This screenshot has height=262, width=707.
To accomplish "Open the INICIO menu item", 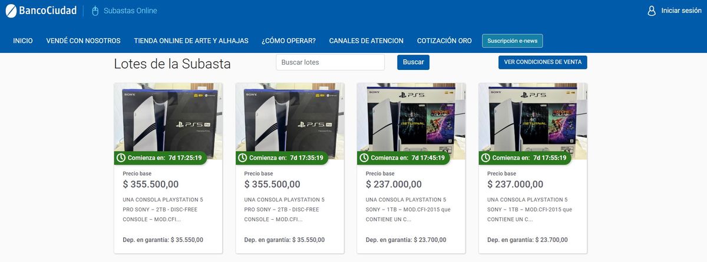I will (x=23, y=41).
